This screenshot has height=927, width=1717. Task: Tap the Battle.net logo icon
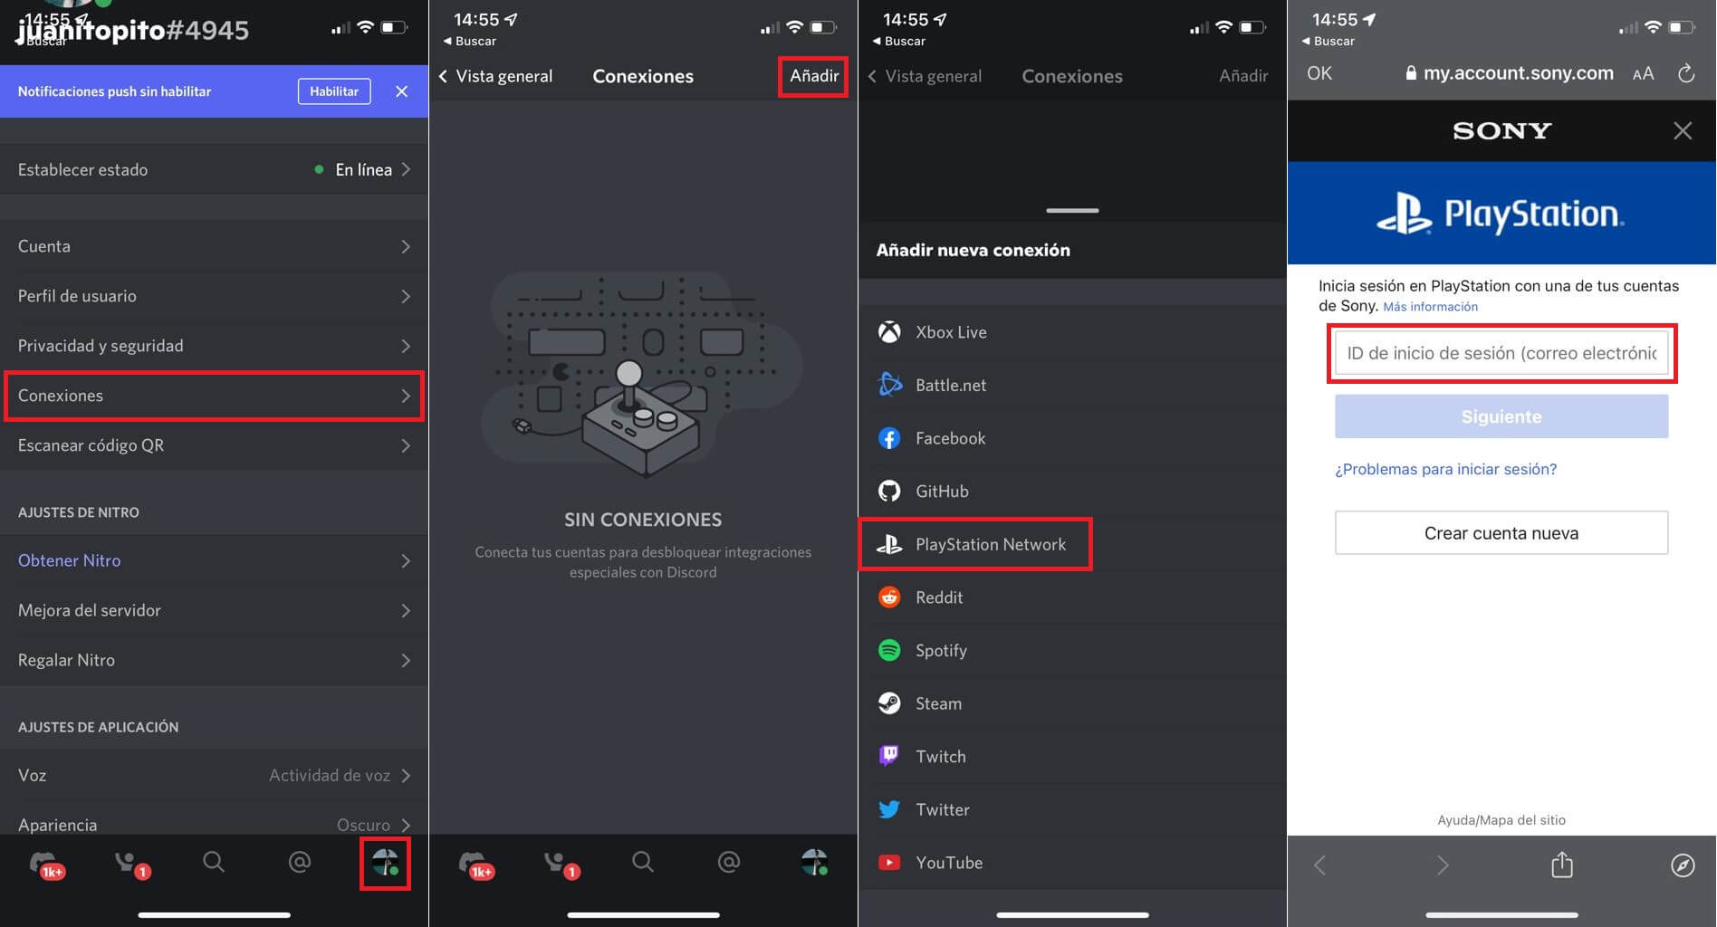coord(889,385)
